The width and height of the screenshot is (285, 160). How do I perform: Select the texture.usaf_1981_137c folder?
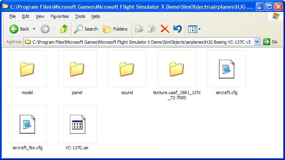tap(177, 69)
